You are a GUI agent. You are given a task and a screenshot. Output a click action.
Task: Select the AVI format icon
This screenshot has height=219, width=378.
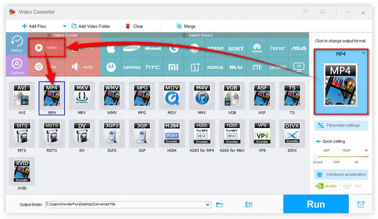point(22,96)
